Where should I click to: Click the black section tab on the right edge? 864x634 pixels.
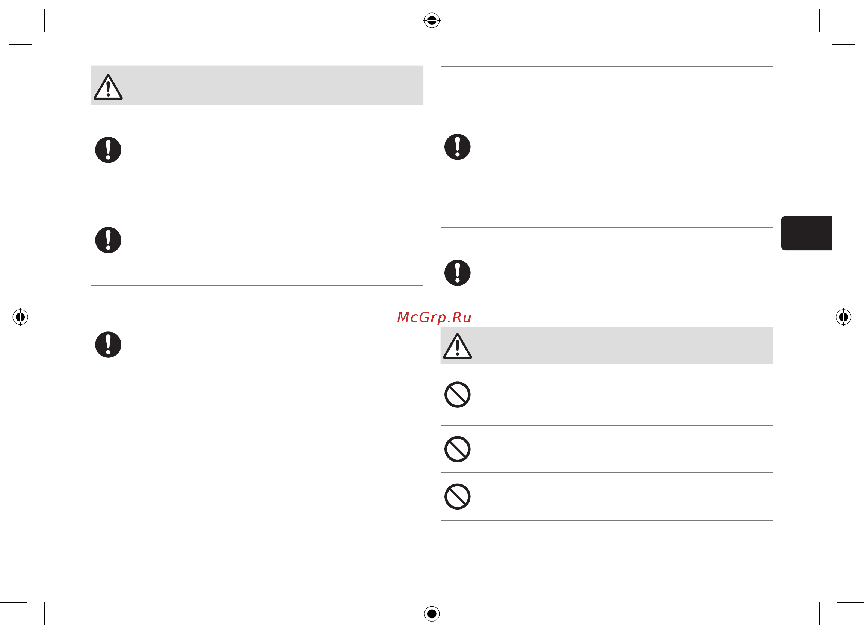point(807,233)
